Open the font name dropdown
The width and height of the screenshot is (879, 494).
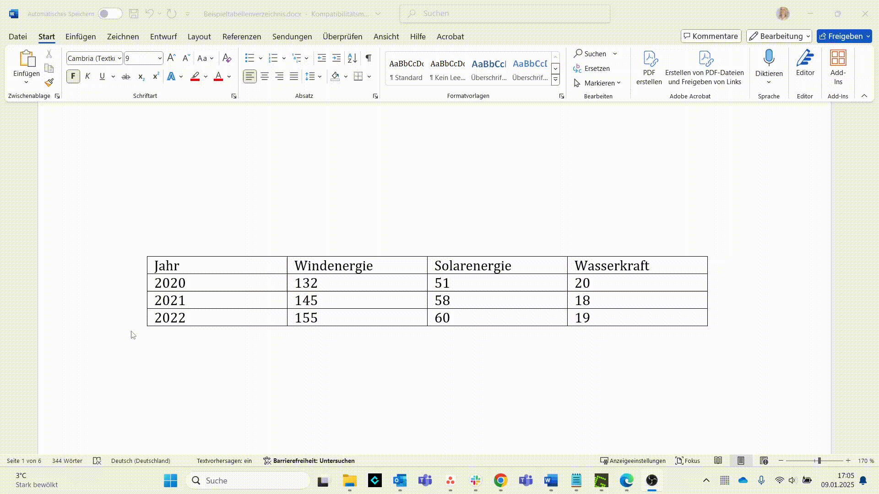tap(119, 59)
